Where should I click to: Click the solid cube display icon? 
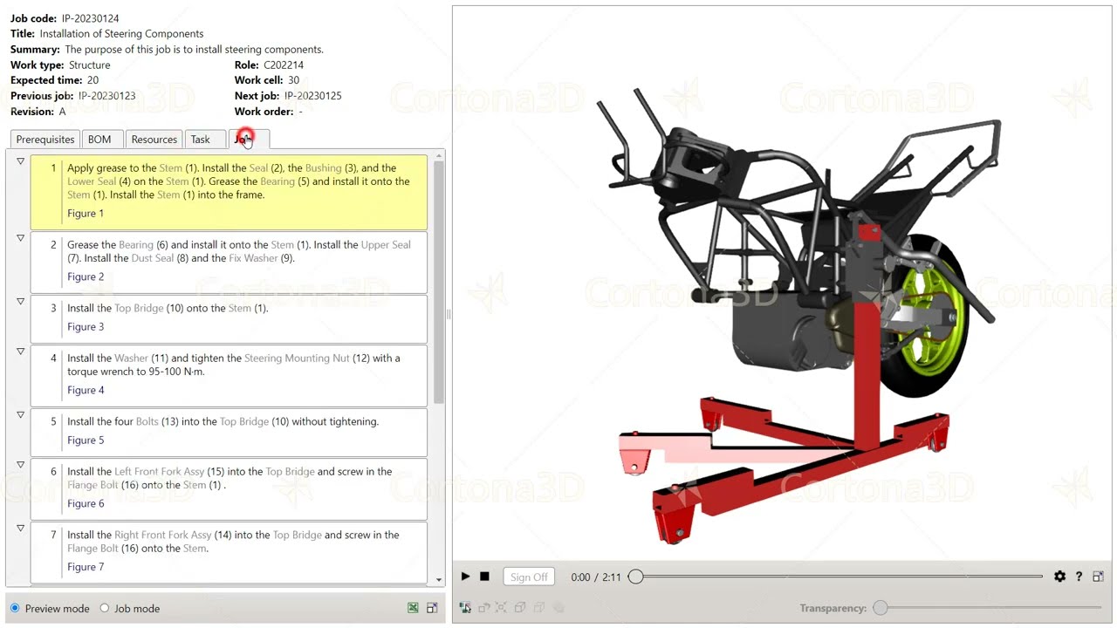(520, 608)
